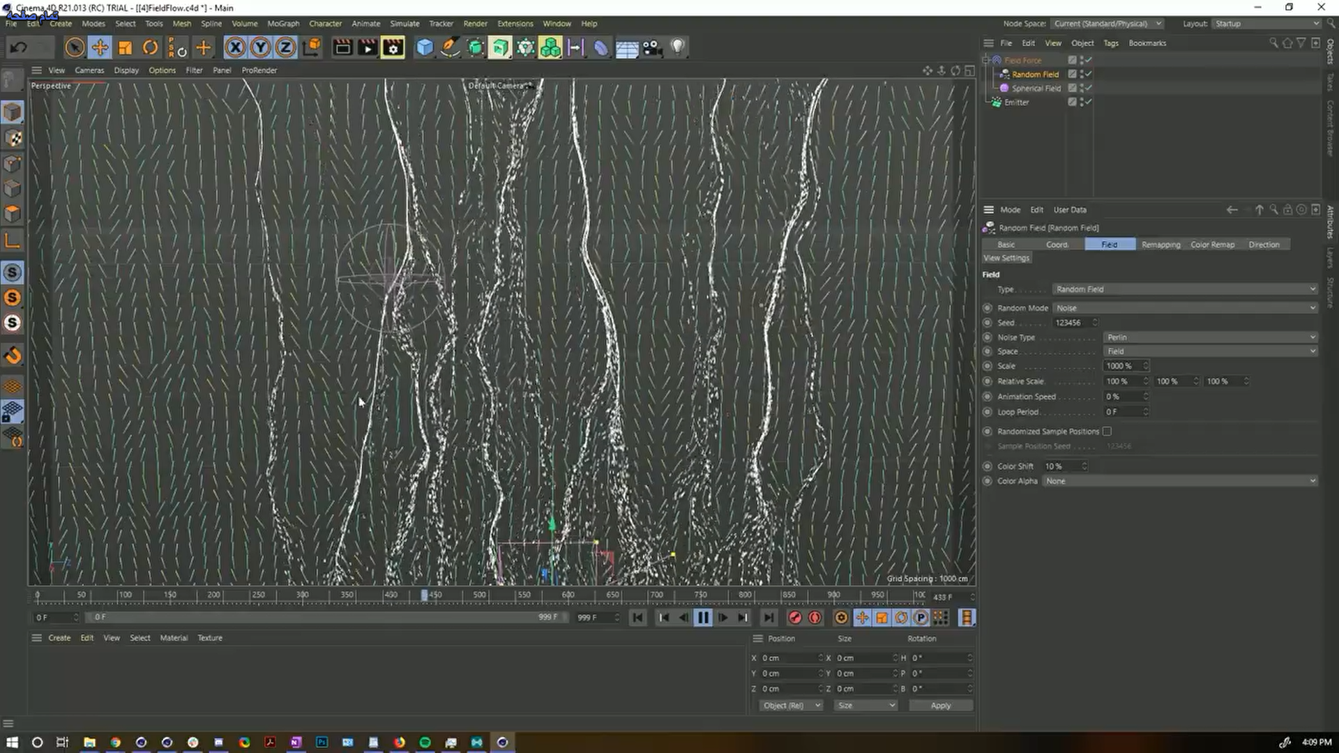Click Record Active Objects red icon
This screenshot has height=753, width=1339.
pos(795,618)
